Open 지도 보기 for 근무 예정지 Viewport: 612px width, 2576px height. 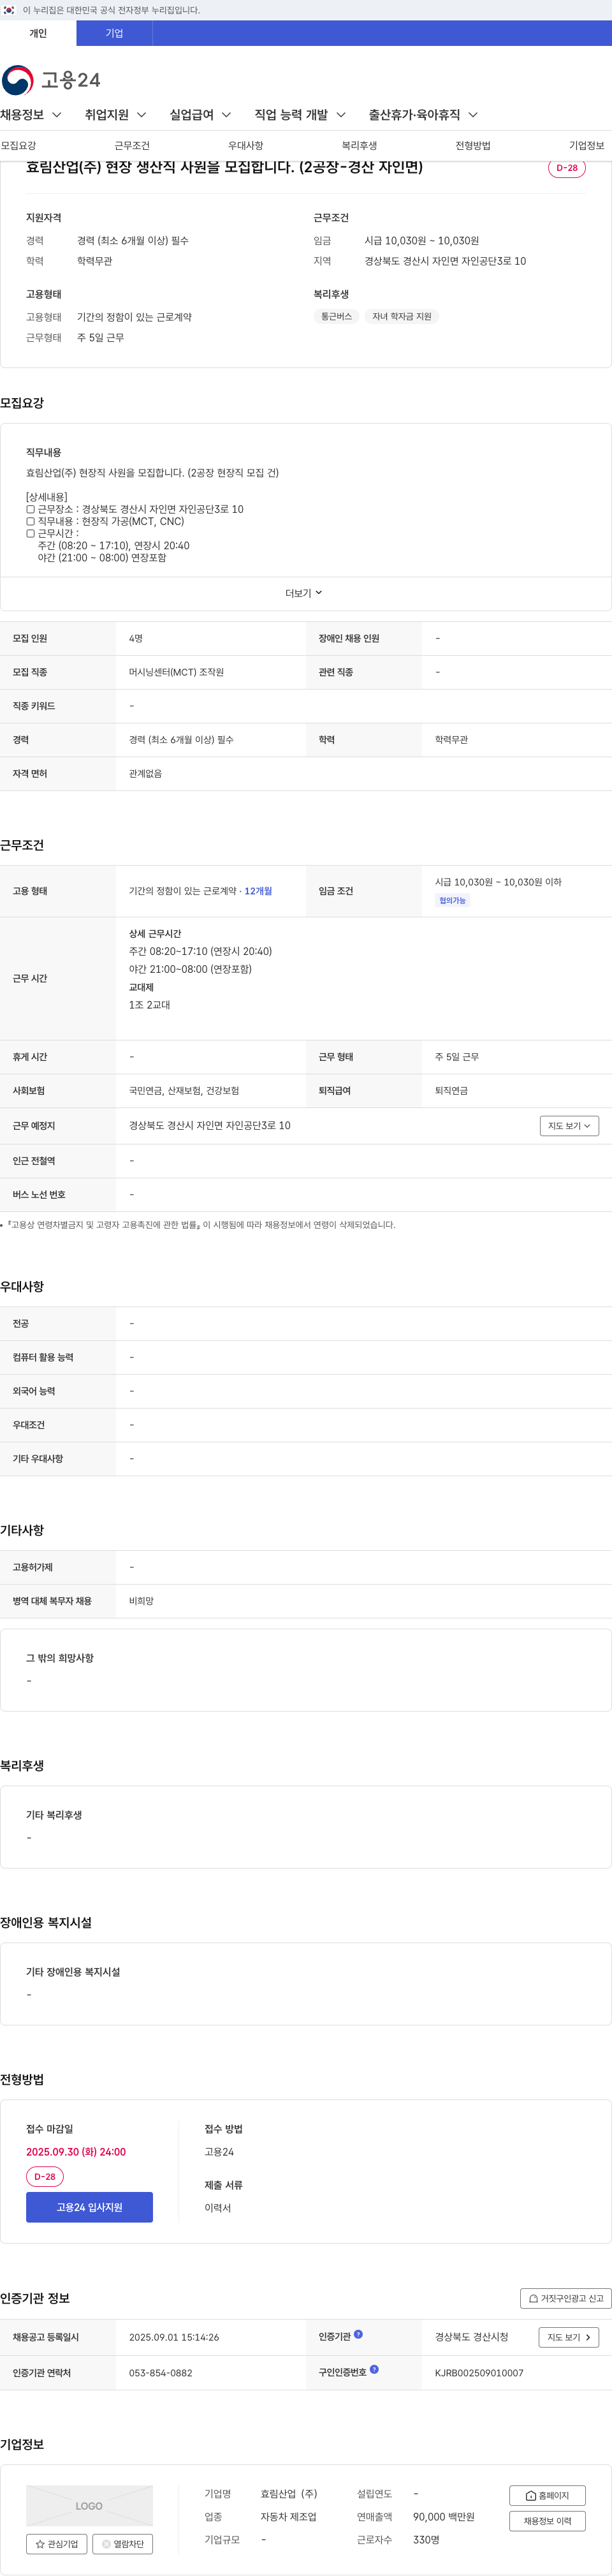pyautogui.click(x=569, y=1126)
